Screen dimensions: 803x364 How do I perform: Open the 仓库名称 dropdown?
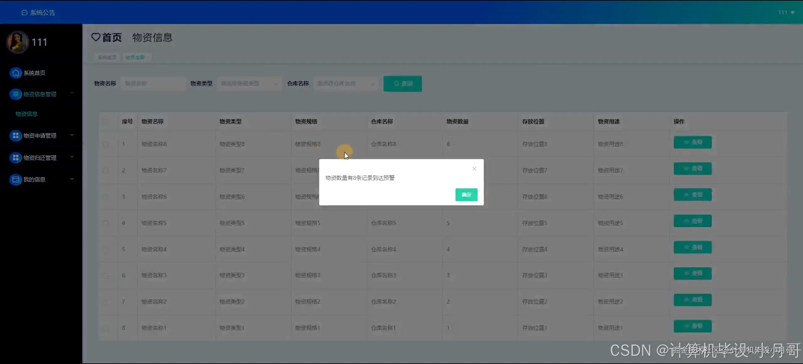coord(345,83)
